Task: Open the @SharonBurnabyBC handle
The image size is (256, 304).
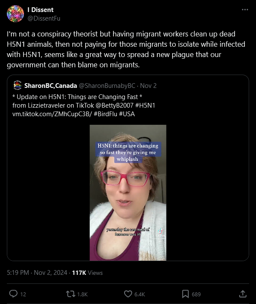Action: 107,85
